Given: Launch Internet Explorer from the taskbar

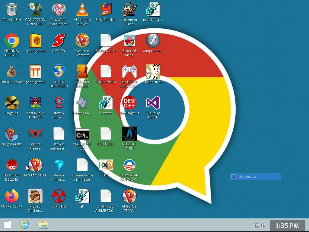Looking at the screenshot, I should coord(25,224).
